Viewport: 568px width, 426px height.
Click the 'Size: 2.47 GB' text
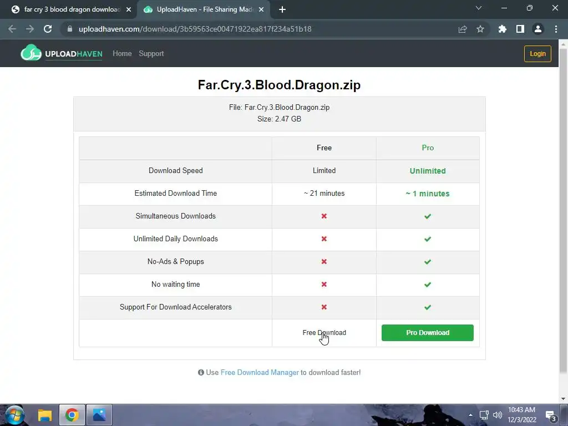pos(280,119)
